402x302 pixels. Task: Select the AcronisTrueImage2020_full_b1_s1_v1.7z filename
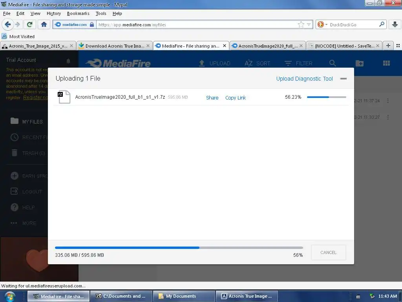click(x=120, y=97)
